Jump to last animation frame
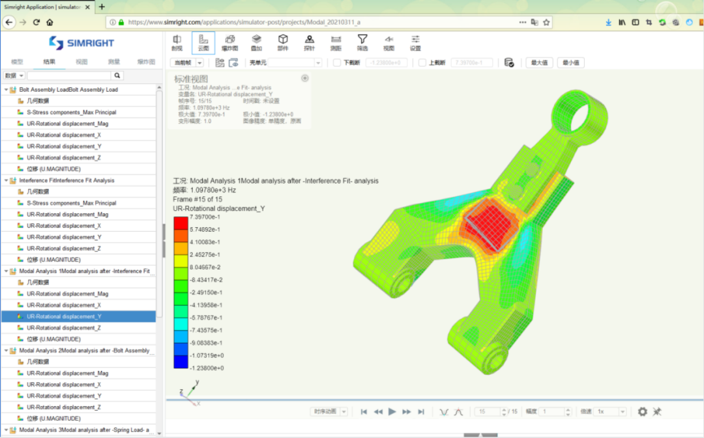This screenshot has height=438, width=704. tap(420, 411)
